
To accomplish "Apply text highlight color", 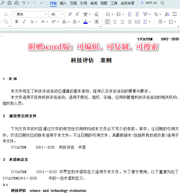I will pos(75,22).
